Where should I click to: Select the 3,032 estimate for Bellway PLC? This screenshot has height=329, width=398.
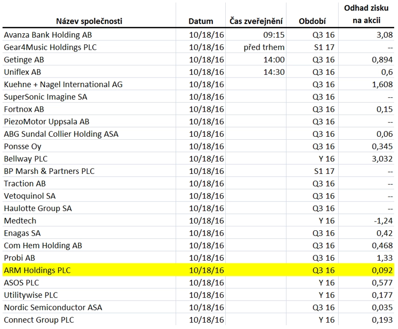click(x=382, y=158)
